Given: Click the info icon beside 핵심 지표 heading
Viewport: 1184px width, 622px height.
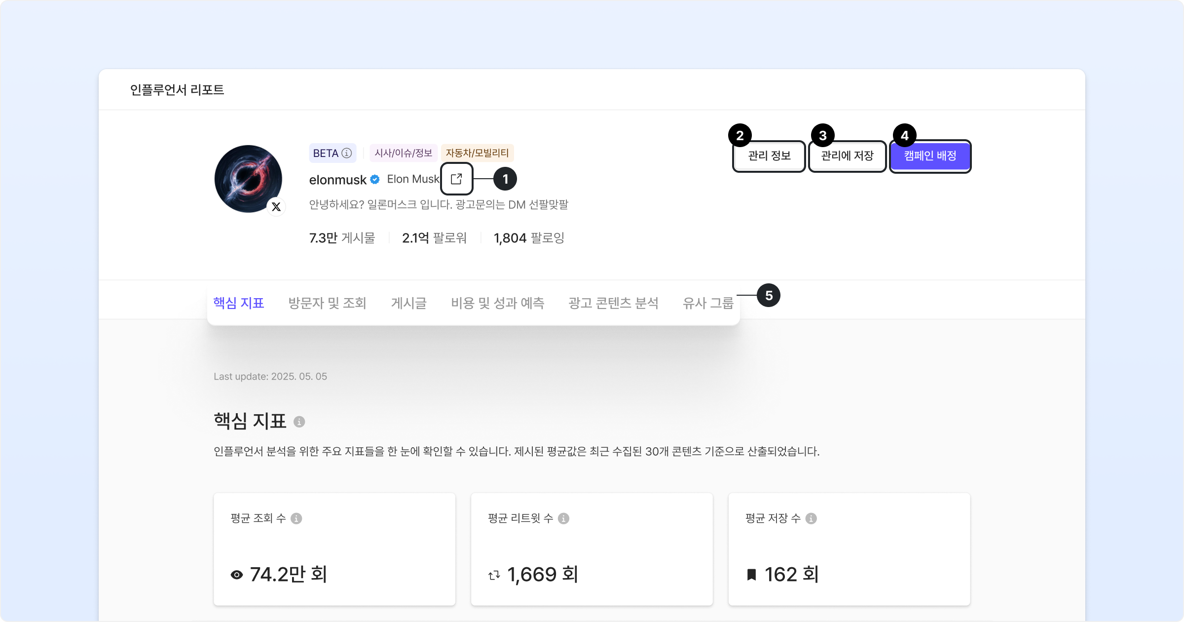Looking at the screenshot, I should tap(299, 422).
